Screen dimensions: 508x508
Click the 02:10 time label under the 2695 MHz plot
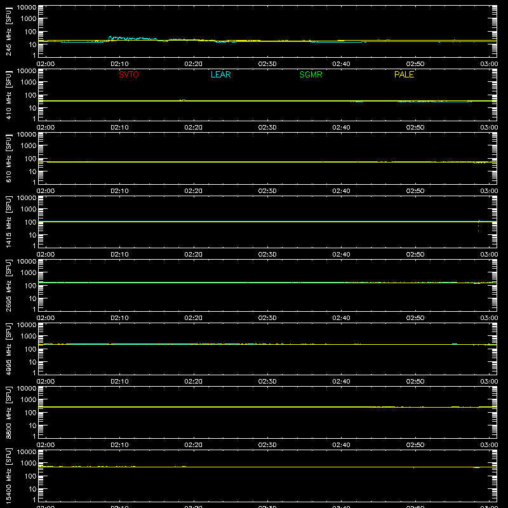tap(119, 318)
